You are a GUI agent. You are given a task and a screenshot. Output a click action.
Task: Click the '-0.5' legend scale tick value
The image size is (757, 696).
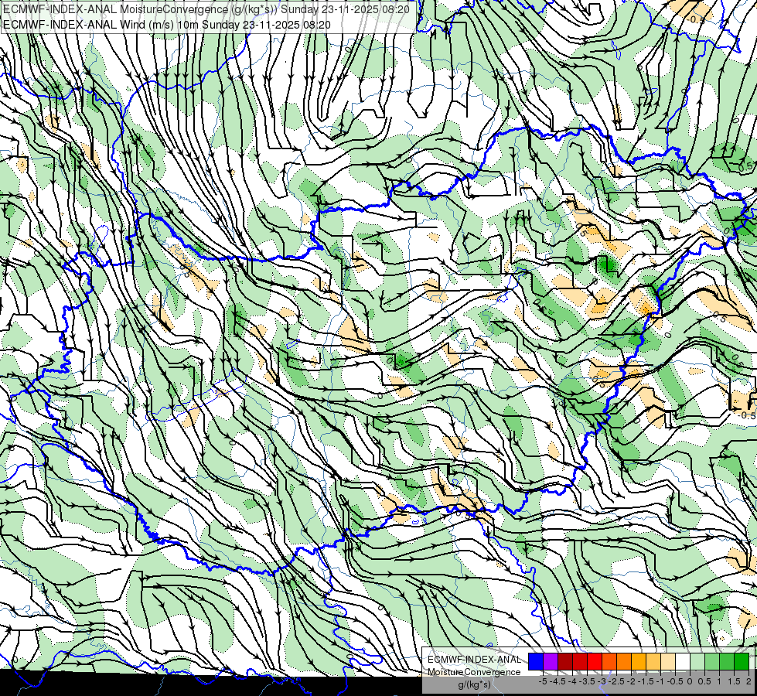point(675,681)
